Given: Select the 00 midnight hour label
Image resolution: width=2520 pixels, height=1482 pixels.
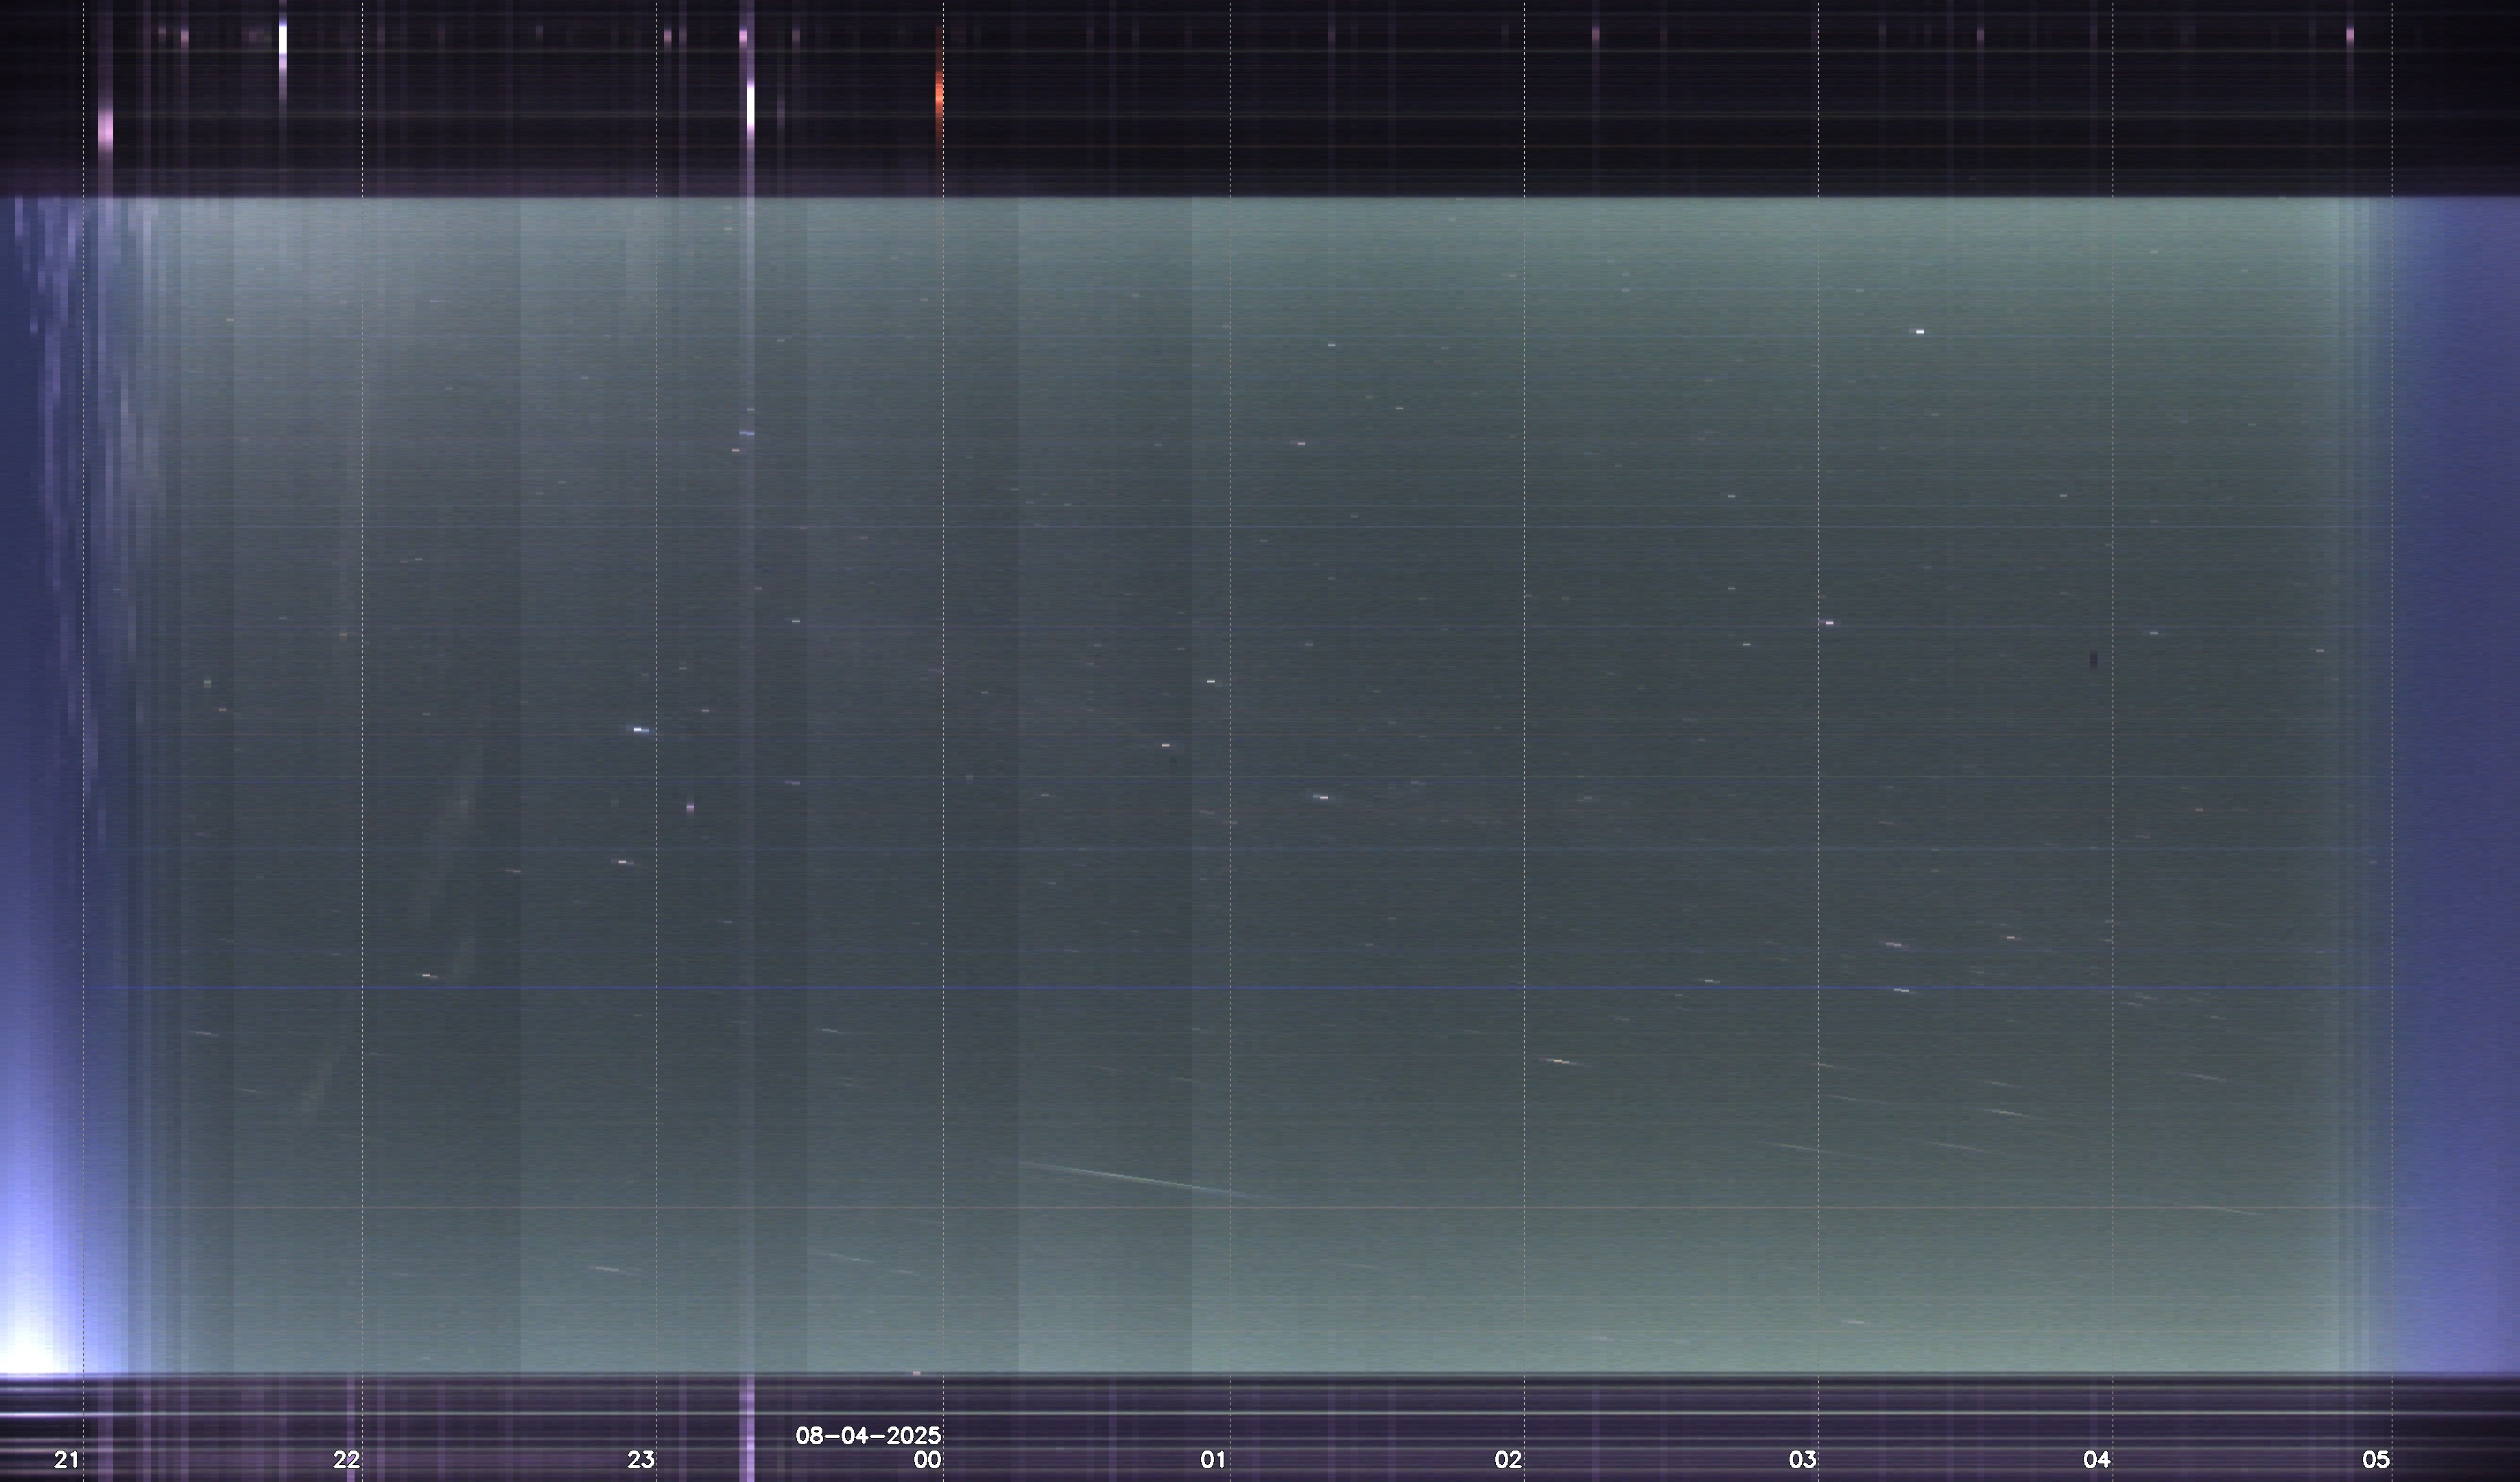Looking at the screenshot, I should point(927,1459).
